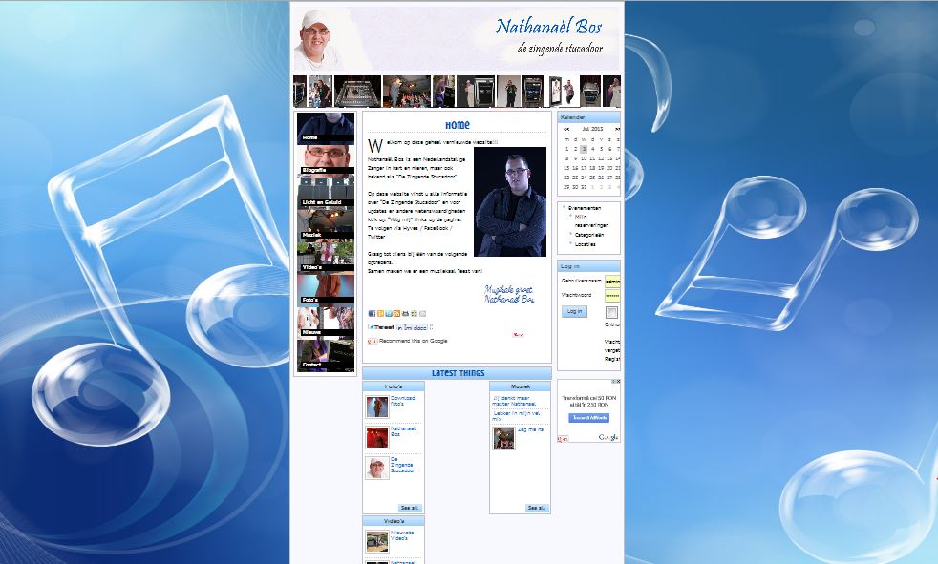Viewport: 938px width, 564px height.
Task: Open the Categorieën events link
Action: tap(589, 235)
